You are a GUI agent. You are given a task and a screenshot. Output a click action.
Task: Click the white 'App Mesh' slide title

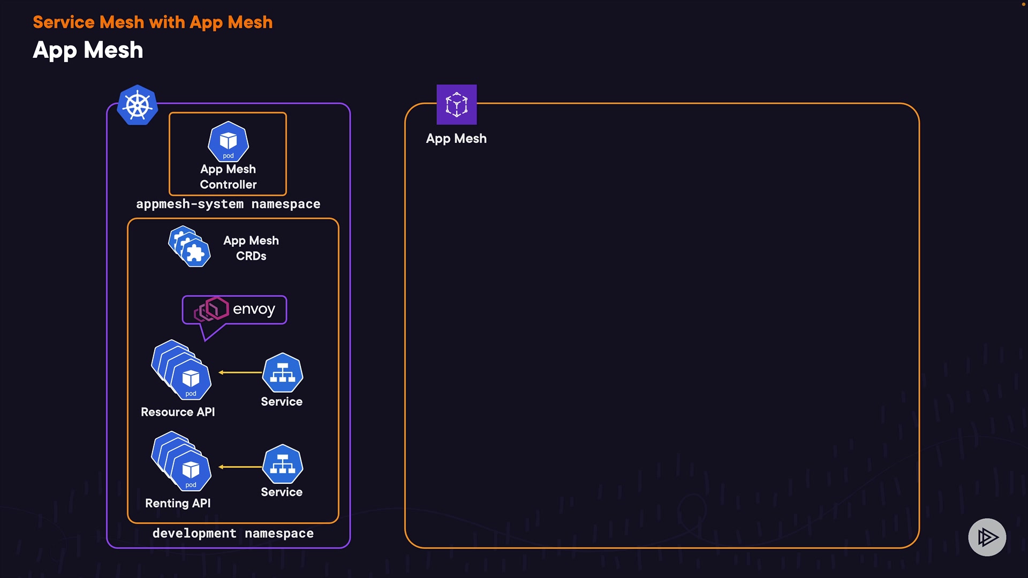(x=88, y=50)
